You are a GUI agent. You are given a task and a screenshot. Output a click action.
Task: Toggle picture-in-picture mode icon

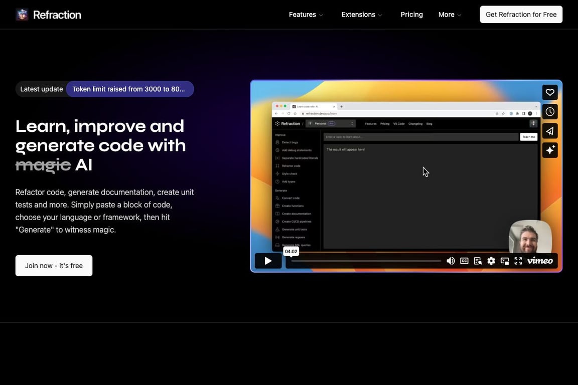pyautogui.click(x=505, y=261)
